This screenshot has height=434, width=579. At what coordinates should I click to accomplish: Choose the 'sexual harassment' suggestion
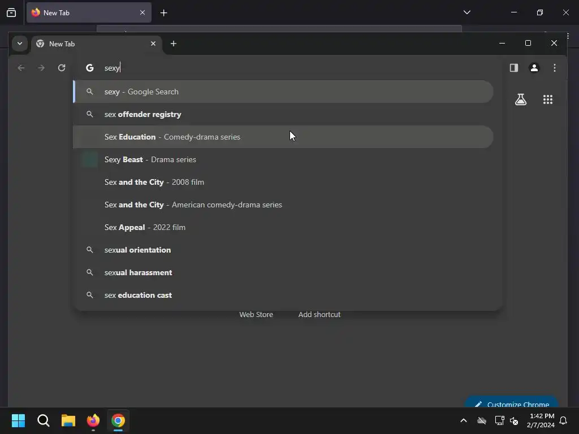click(283, 272)
